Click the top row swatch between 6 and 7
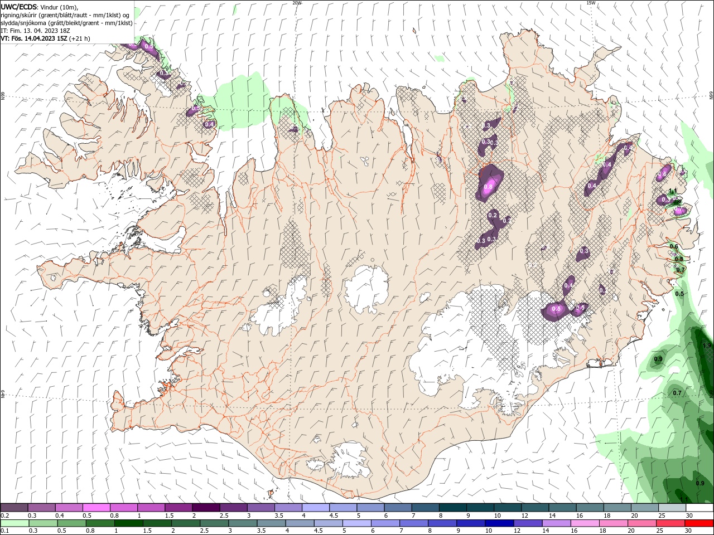The height and width of the screenshot is (535, 714). click(x=398, y=508)
